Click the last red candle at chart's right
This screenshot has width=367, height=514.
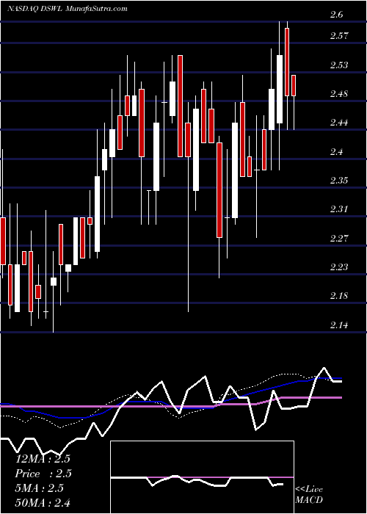[294, 86]
